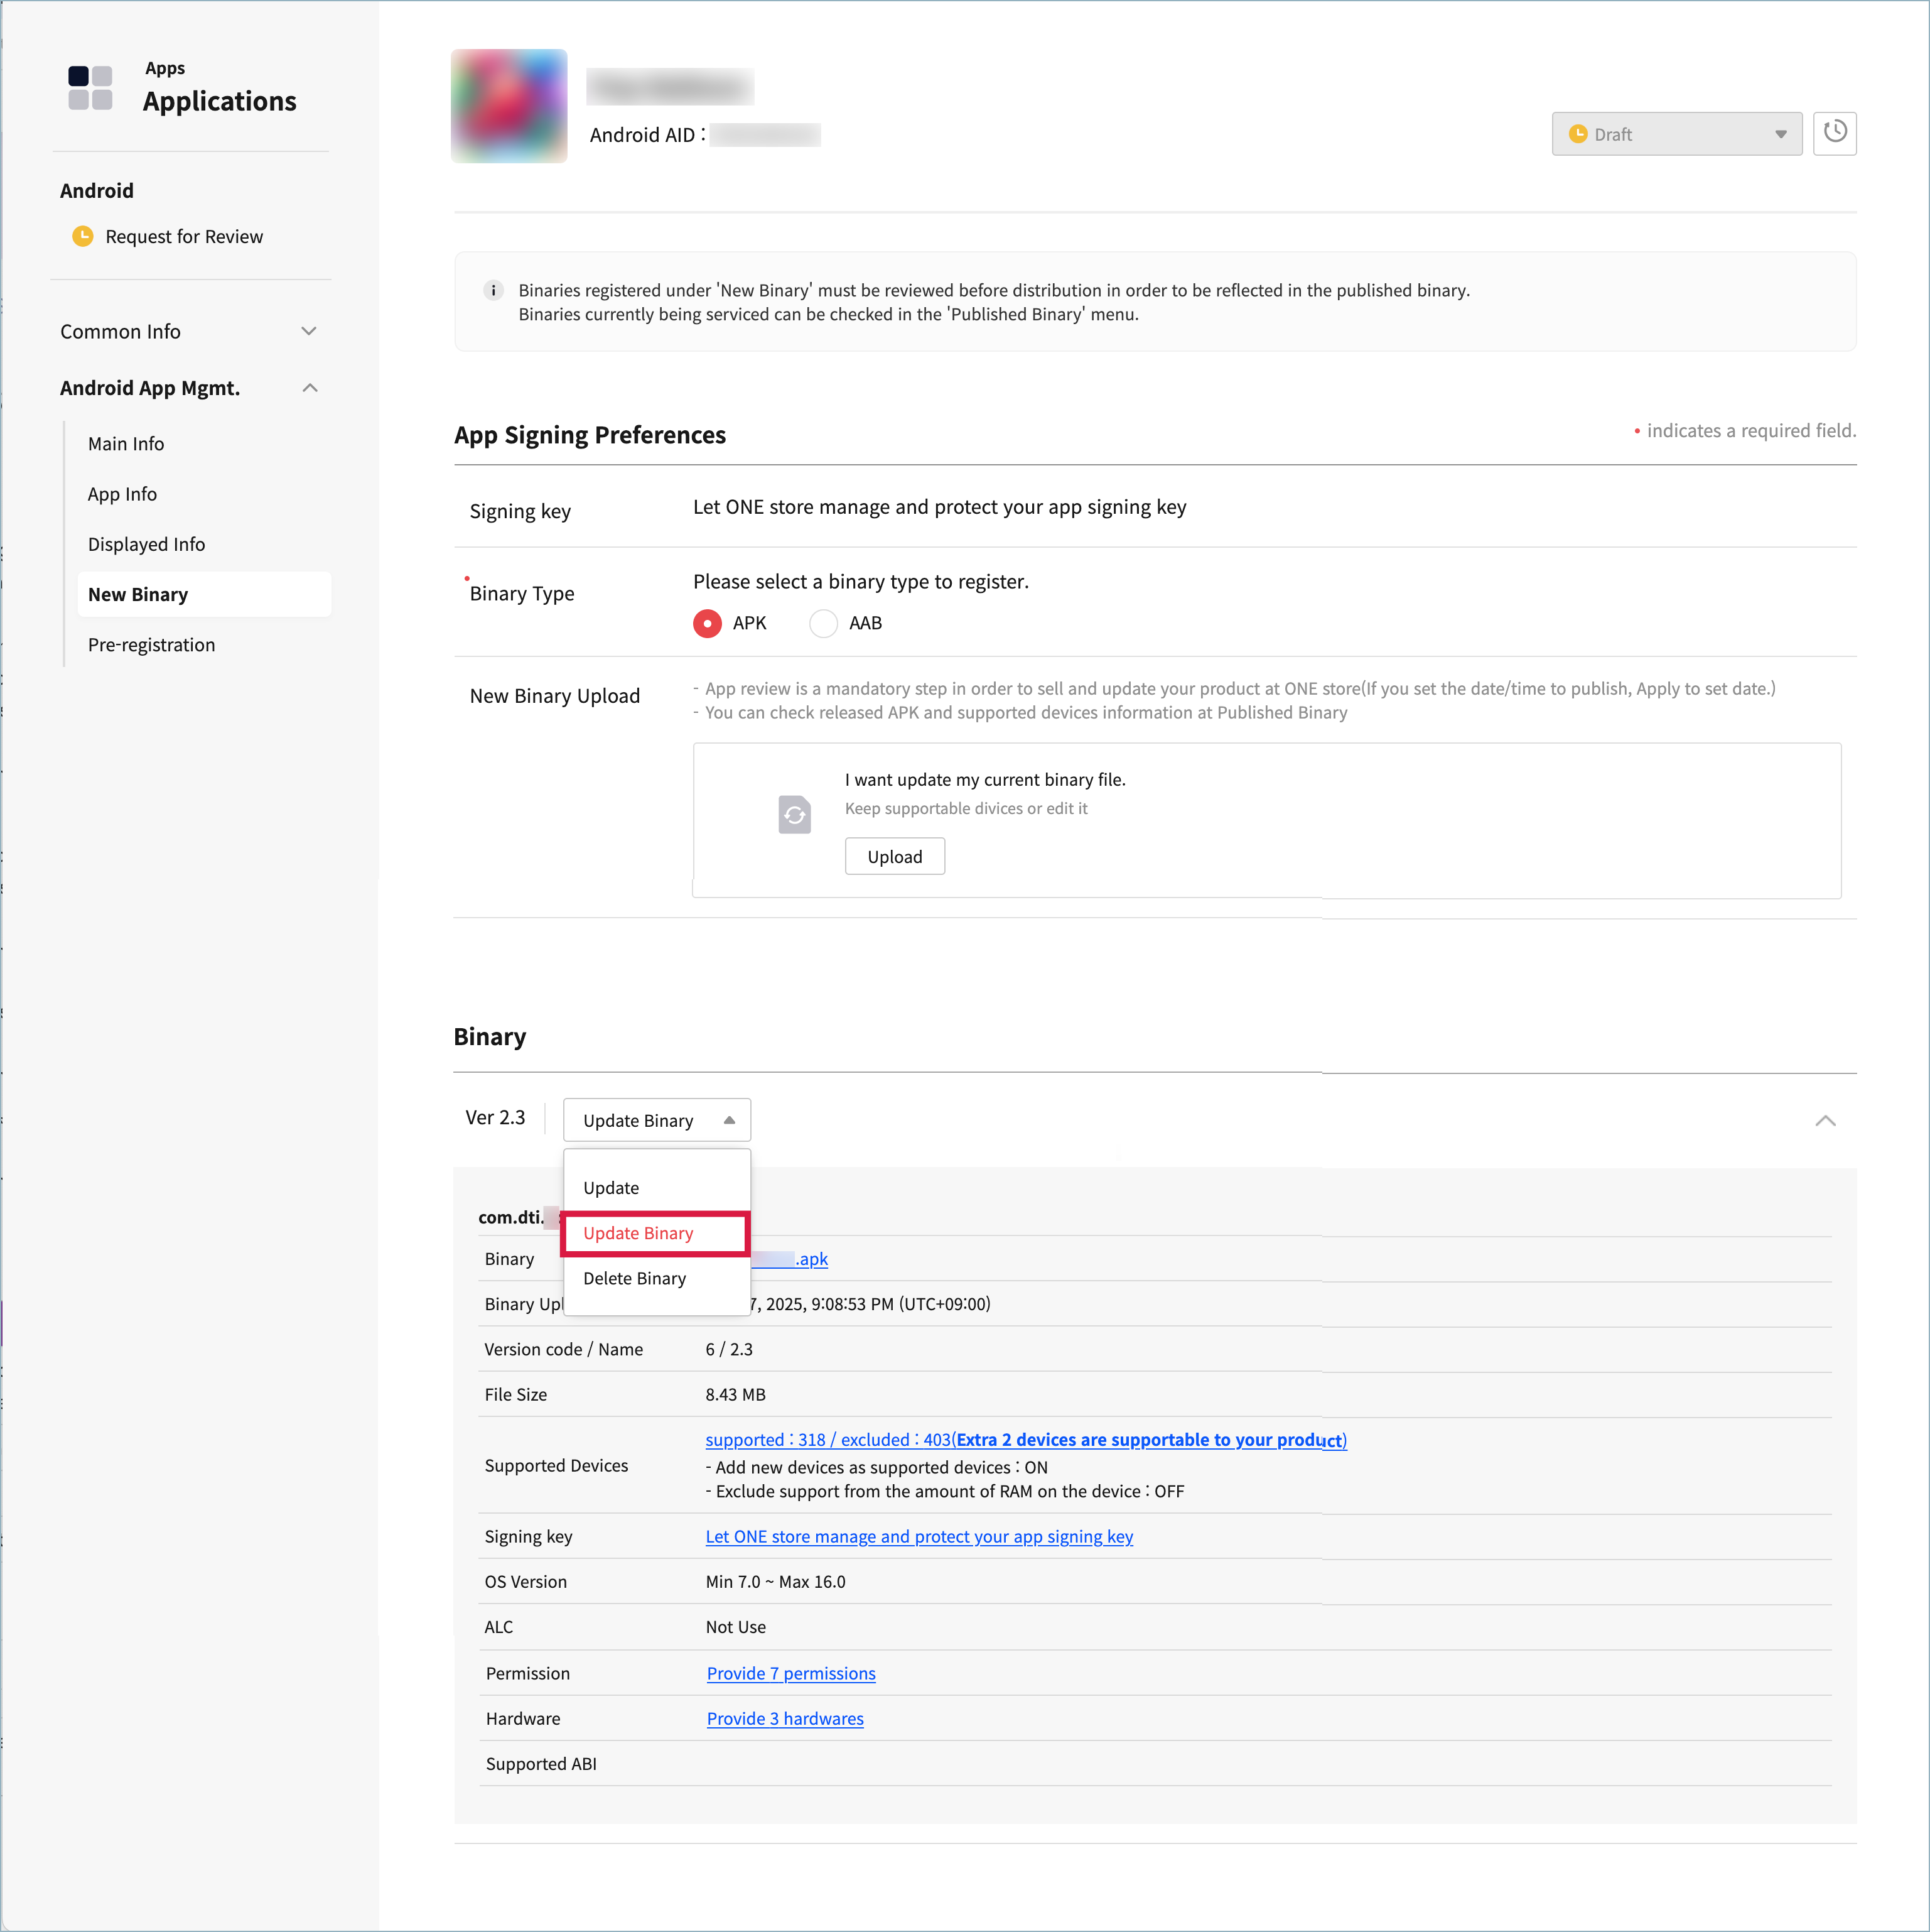
Task: Select the APK binary type
Action: pyautogui.click(x=708, y=624)
